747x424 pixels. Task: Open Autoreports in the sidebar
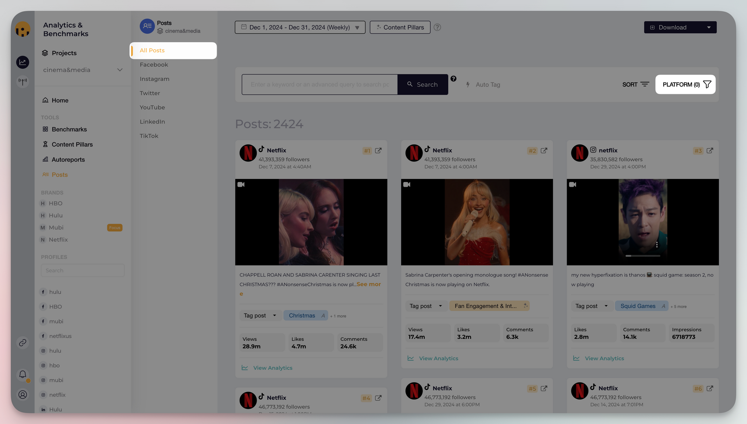pyautogui.click(x=64, y=160)
